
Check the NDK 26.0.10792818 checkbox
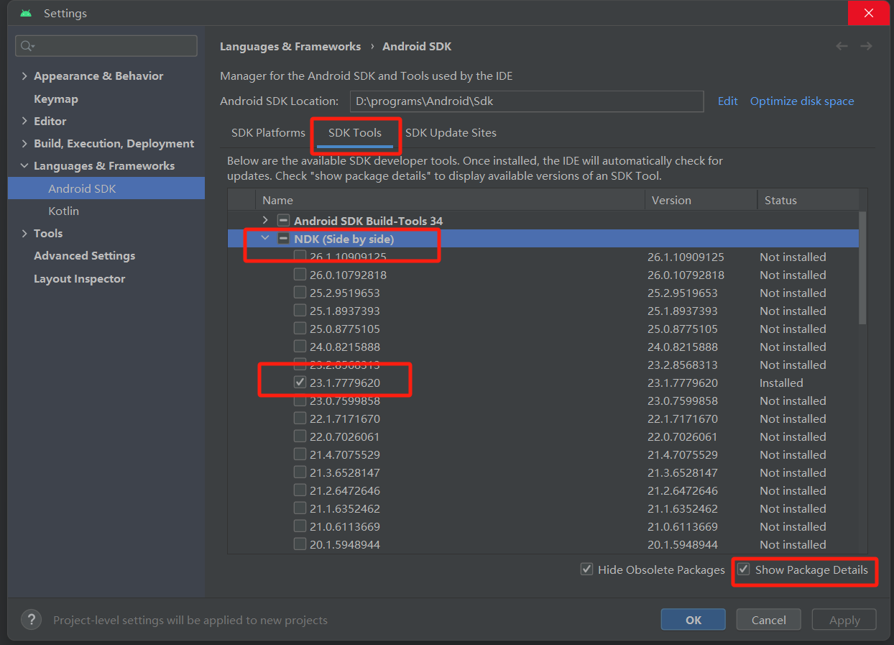300,275
